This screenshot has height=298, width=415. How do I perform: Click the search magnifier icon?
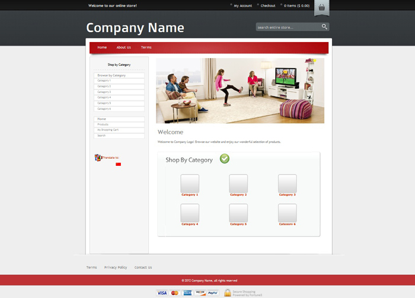coord(324,27)
